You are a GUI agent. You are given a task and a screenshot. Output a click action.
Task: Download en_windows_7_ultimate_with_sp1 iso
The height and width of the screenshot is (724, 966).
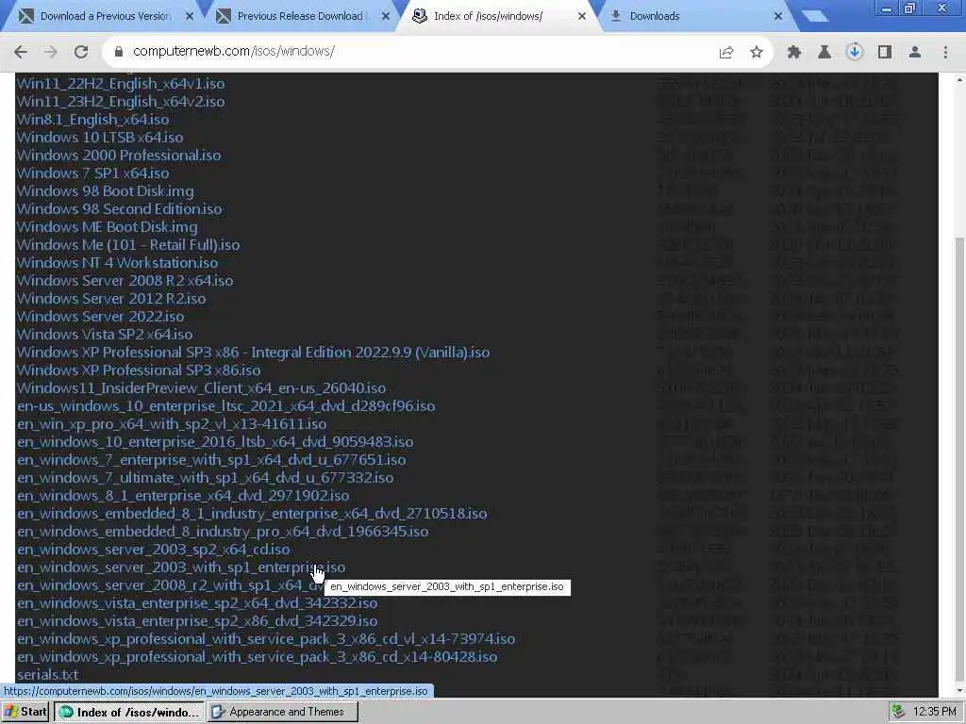[205, 478]
